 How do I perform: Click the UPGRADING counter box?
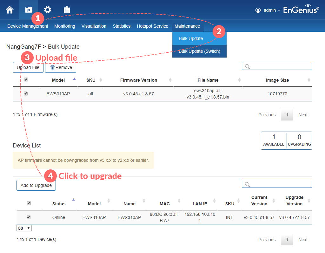(x=299, y=140)
